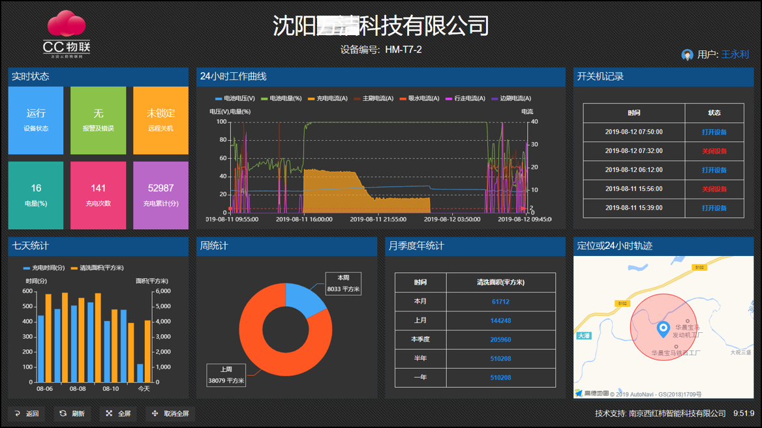The height and width of the screenshot is (428, 762).
Task: Select the 运行 device status tile
Action: click(x=36, y=121)
